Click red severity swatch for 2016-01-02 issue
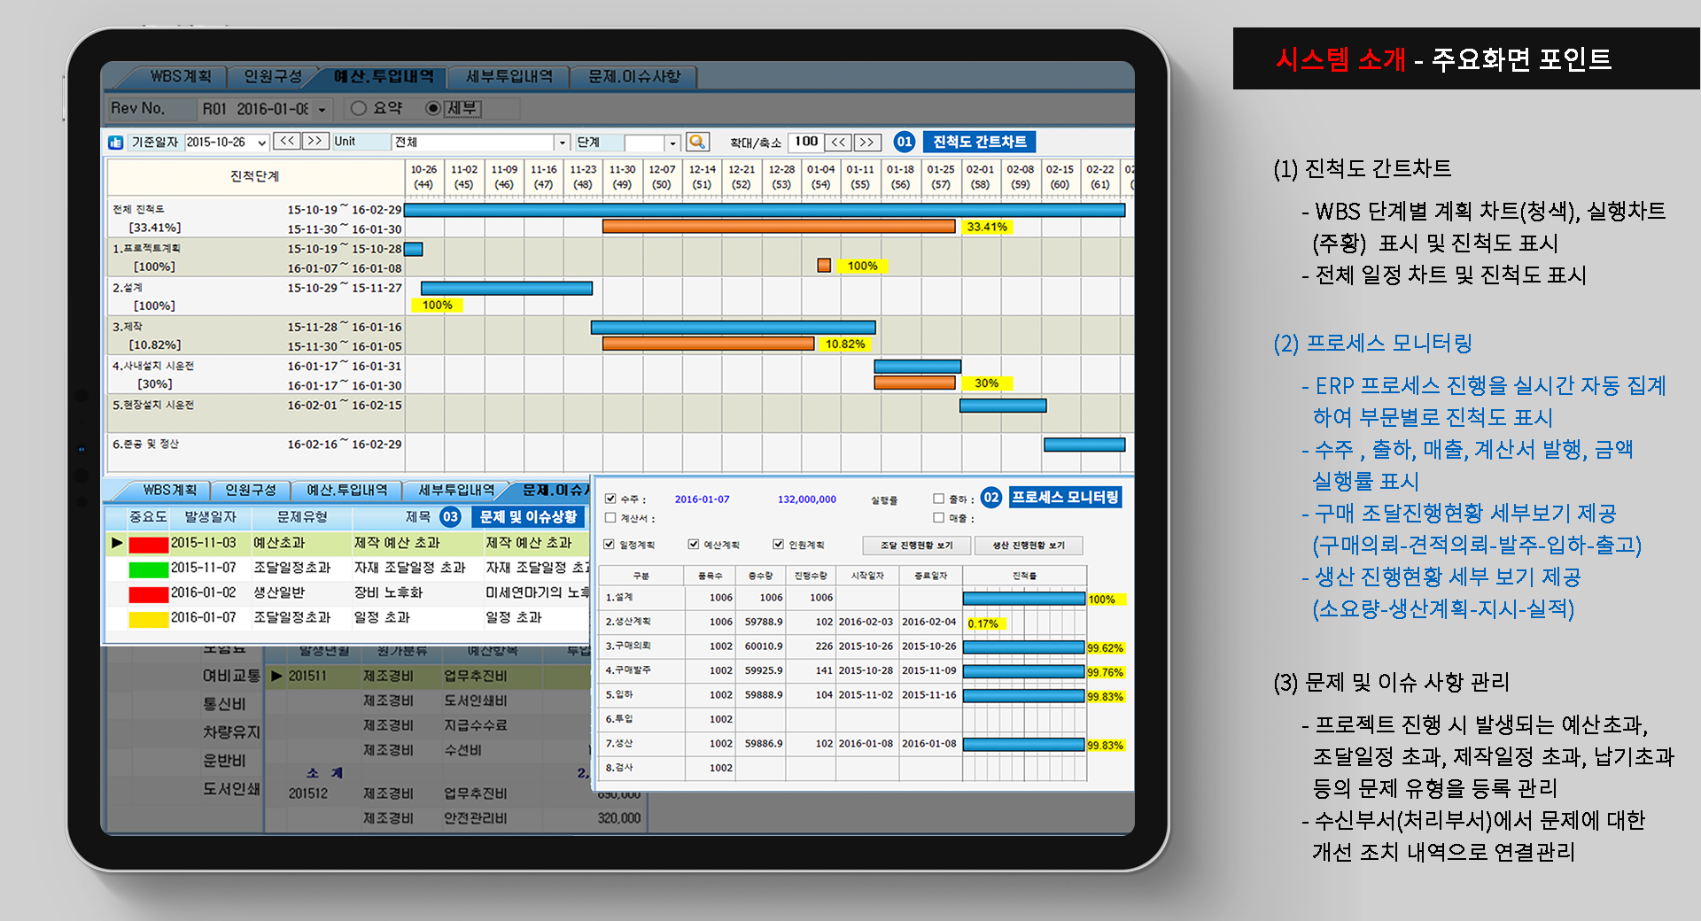This screenshot has width=1701, height=921. pyautogui.click(x=148, y=593)
